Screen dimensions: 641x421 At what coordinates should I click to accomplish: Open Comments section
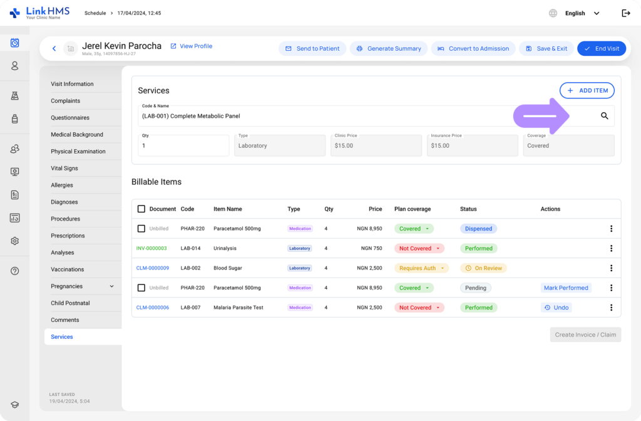[82, 320]
